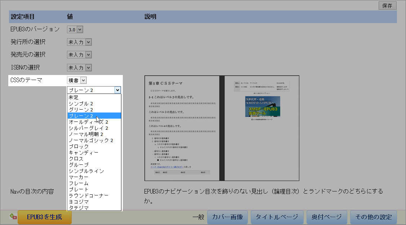The width and height of the screenshot is (406, 225).
Task: Select ラウンドコーナー theme option
Action: click(x=94, y=196)
